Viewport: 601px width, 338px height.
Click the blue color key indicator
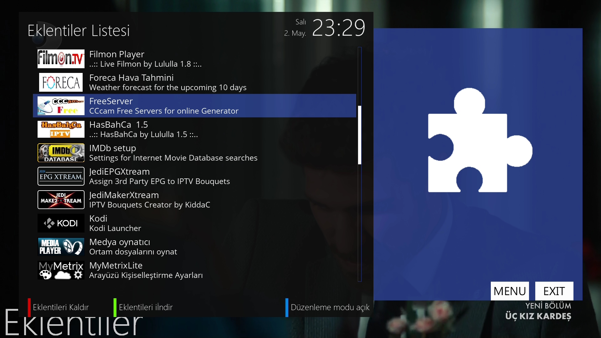pyautogui.click(x=287, y=307)
